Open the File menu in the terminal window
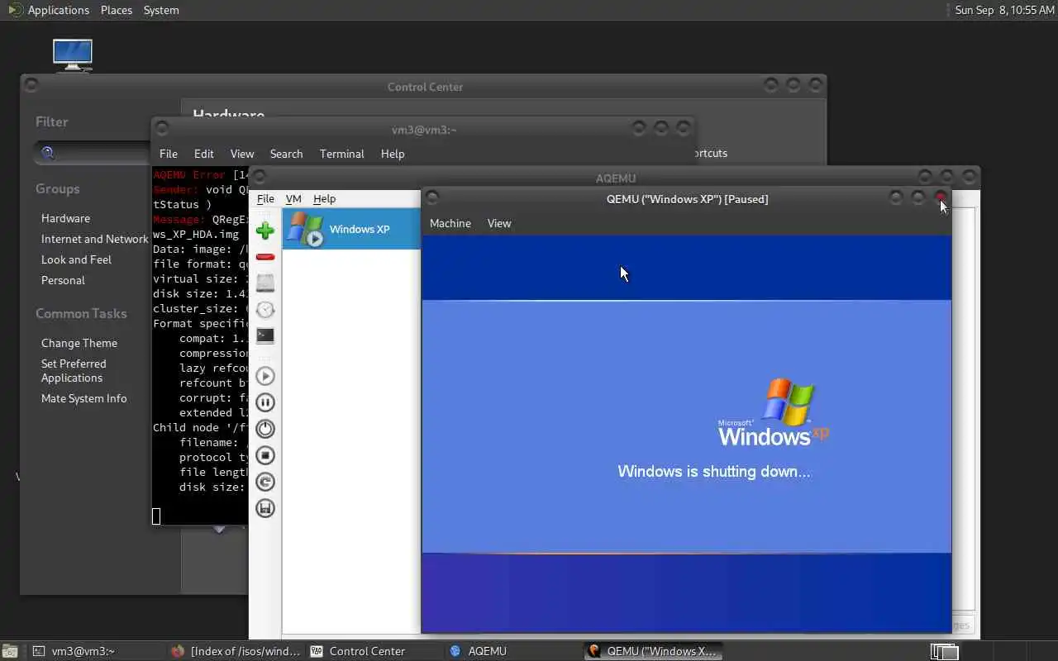This screenshot has width=1058, height=661. tap(169, 154)
